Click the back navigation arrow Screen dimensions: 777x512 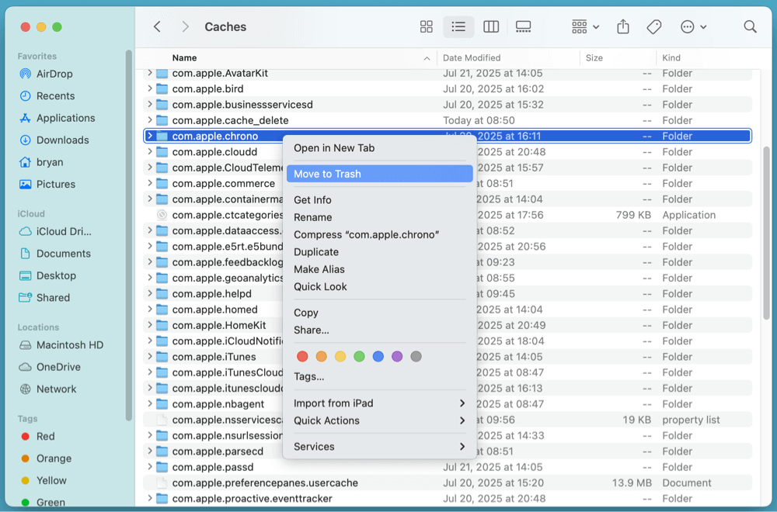click(156, 26)
